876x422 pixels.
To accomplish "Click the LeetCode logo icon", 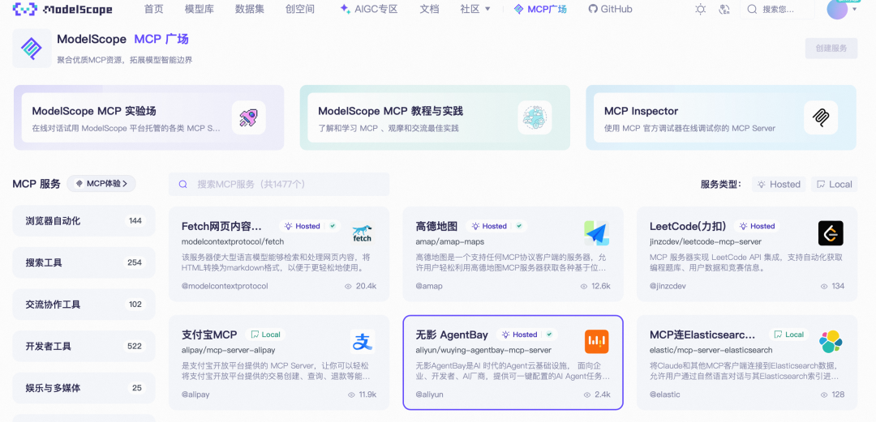I will click(x=831, y=233).
